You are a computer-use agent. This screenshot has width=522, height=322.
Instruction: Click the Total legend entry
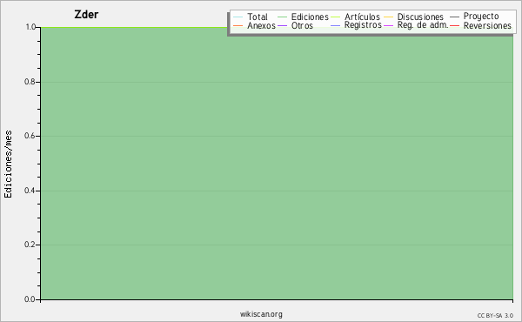pyautogui.click(x=251, y=17)
